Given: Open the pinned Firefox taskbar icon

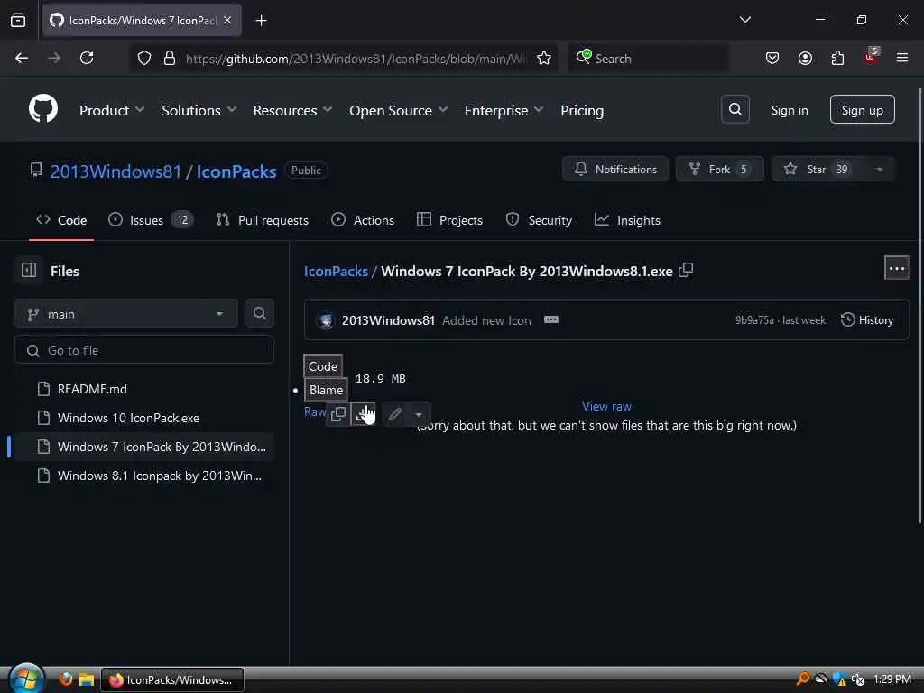Looking at the screenshot, I should [x=65, y=679].
